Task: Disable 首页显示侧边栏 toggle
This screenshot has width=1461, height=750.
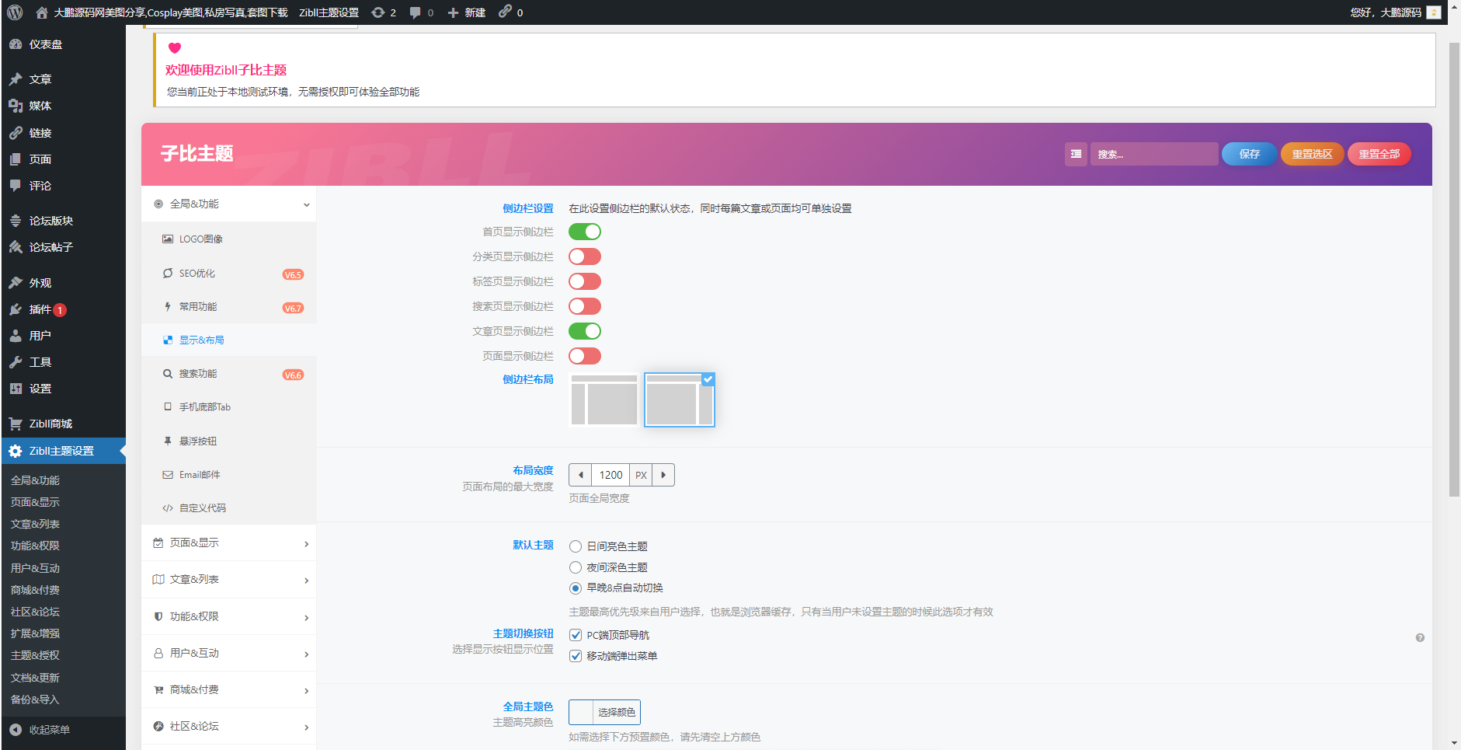Action: click(x=585, y=231)
